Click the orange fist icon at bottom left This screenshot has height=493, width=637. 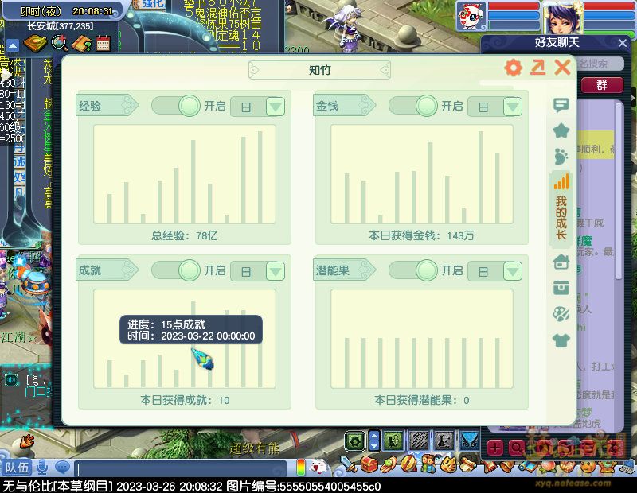(28, 441)
